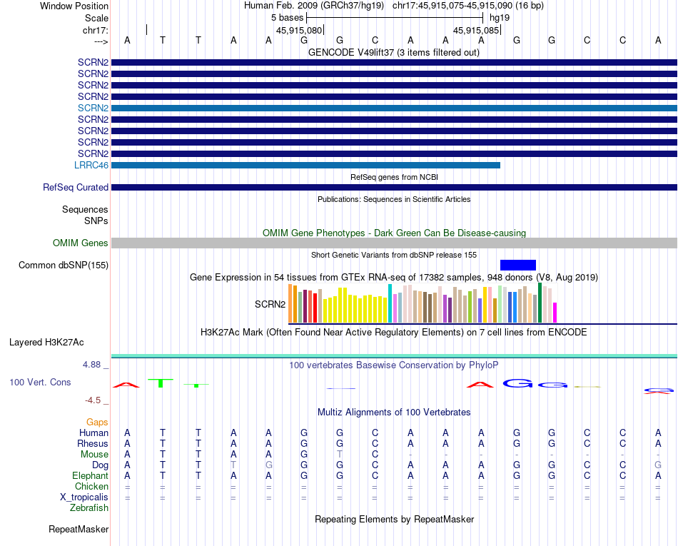Click the RefSeq Curated dark blue bar

point(395,187)
